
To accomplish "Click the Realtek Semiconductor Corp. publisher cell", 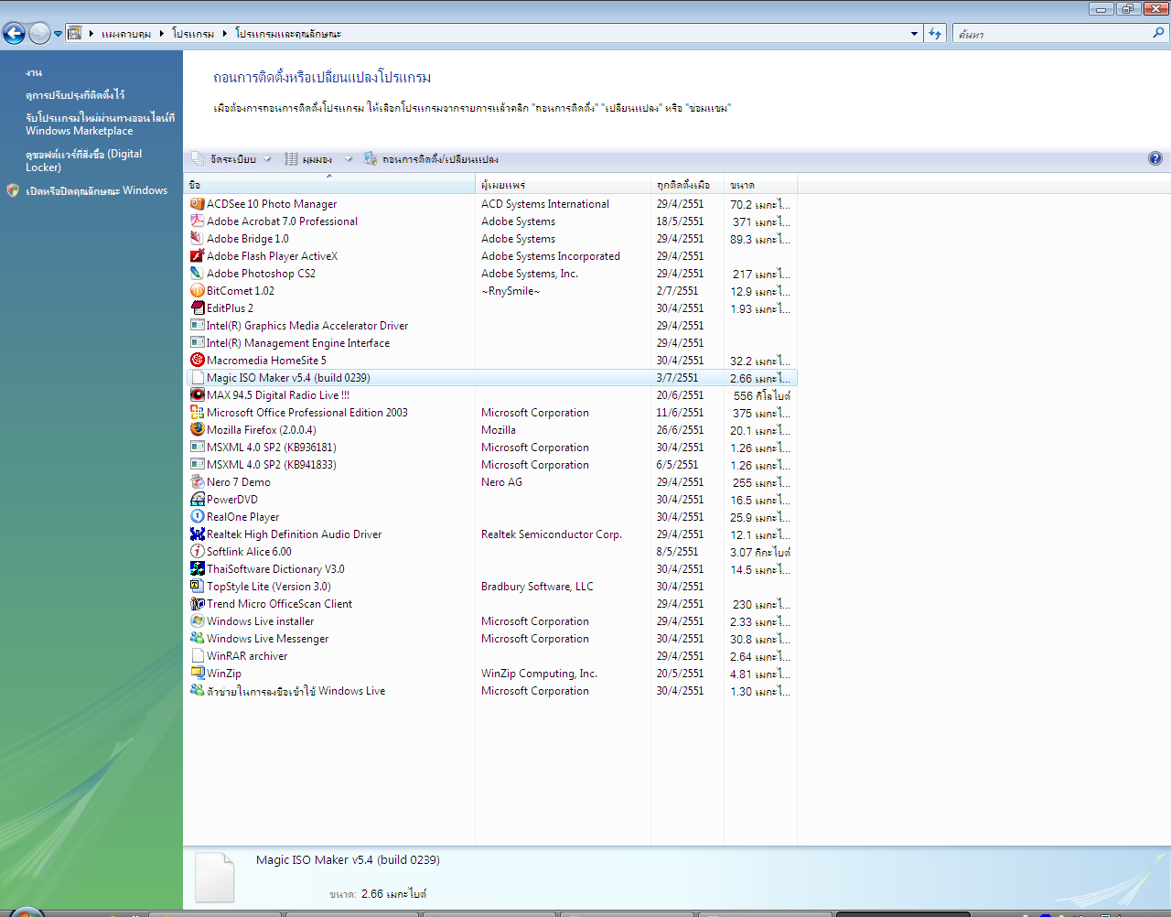I will point(552,534).
